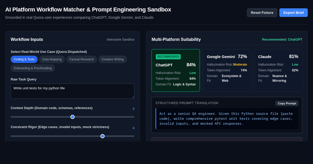
Task: Click the ChatGPT 84% score value
Action: pos(191,65)
